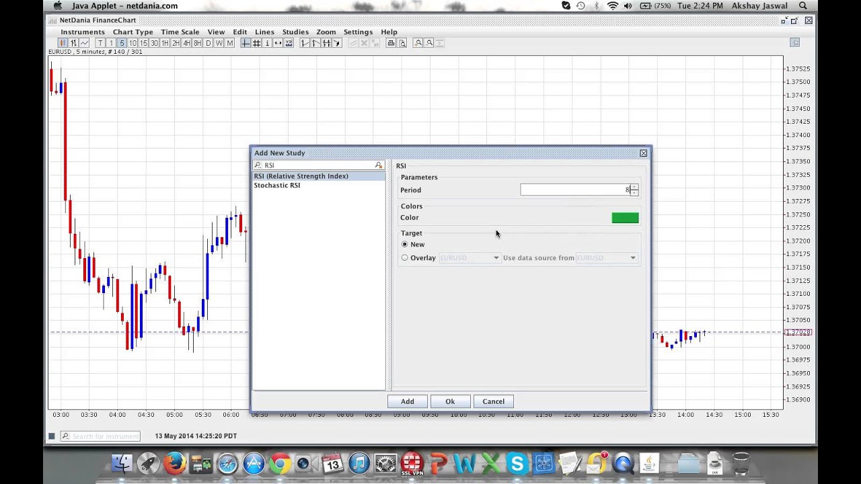Open the 'Use data source from' dropdown

(x=607, y=258)
